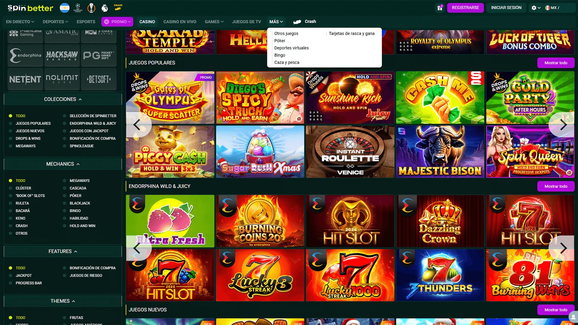
Task: Open the Instant Roulette Venice game
Action: tap(350, 152)
